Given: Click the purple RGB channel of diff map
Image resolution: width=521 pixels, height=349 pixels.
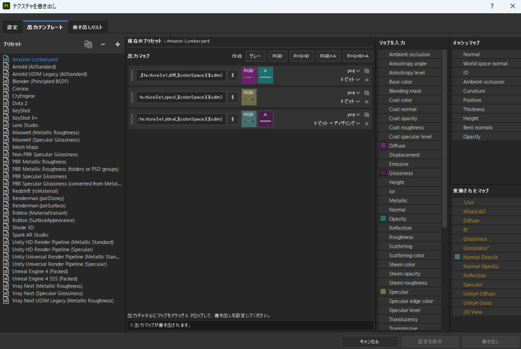Looking at the screenshot, I should pos(248,75).
